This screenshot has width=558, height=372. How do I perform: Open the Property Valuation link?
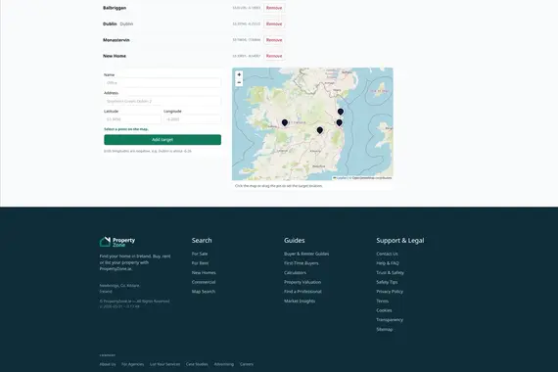302,282
